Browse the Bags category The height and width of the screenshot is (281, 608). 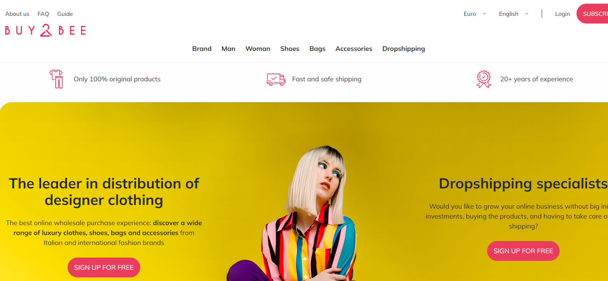(x=317, y=49)
